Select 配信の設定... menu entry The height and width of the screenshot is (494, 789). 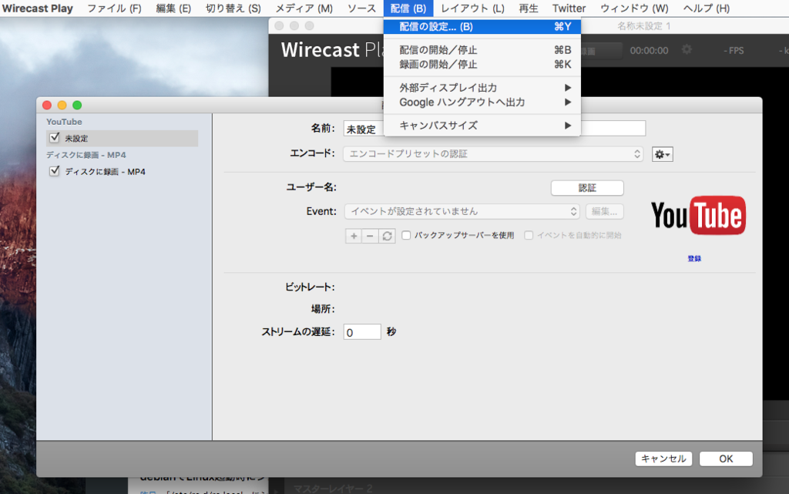tap(482, 27)
